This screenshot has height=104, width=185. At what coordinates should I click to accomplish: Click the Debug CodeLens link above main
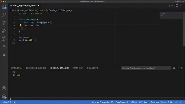pos(26,37)
